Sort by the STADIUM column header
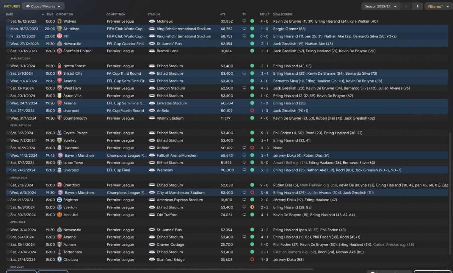Screen dimensions: 453x273 [154, 14]
